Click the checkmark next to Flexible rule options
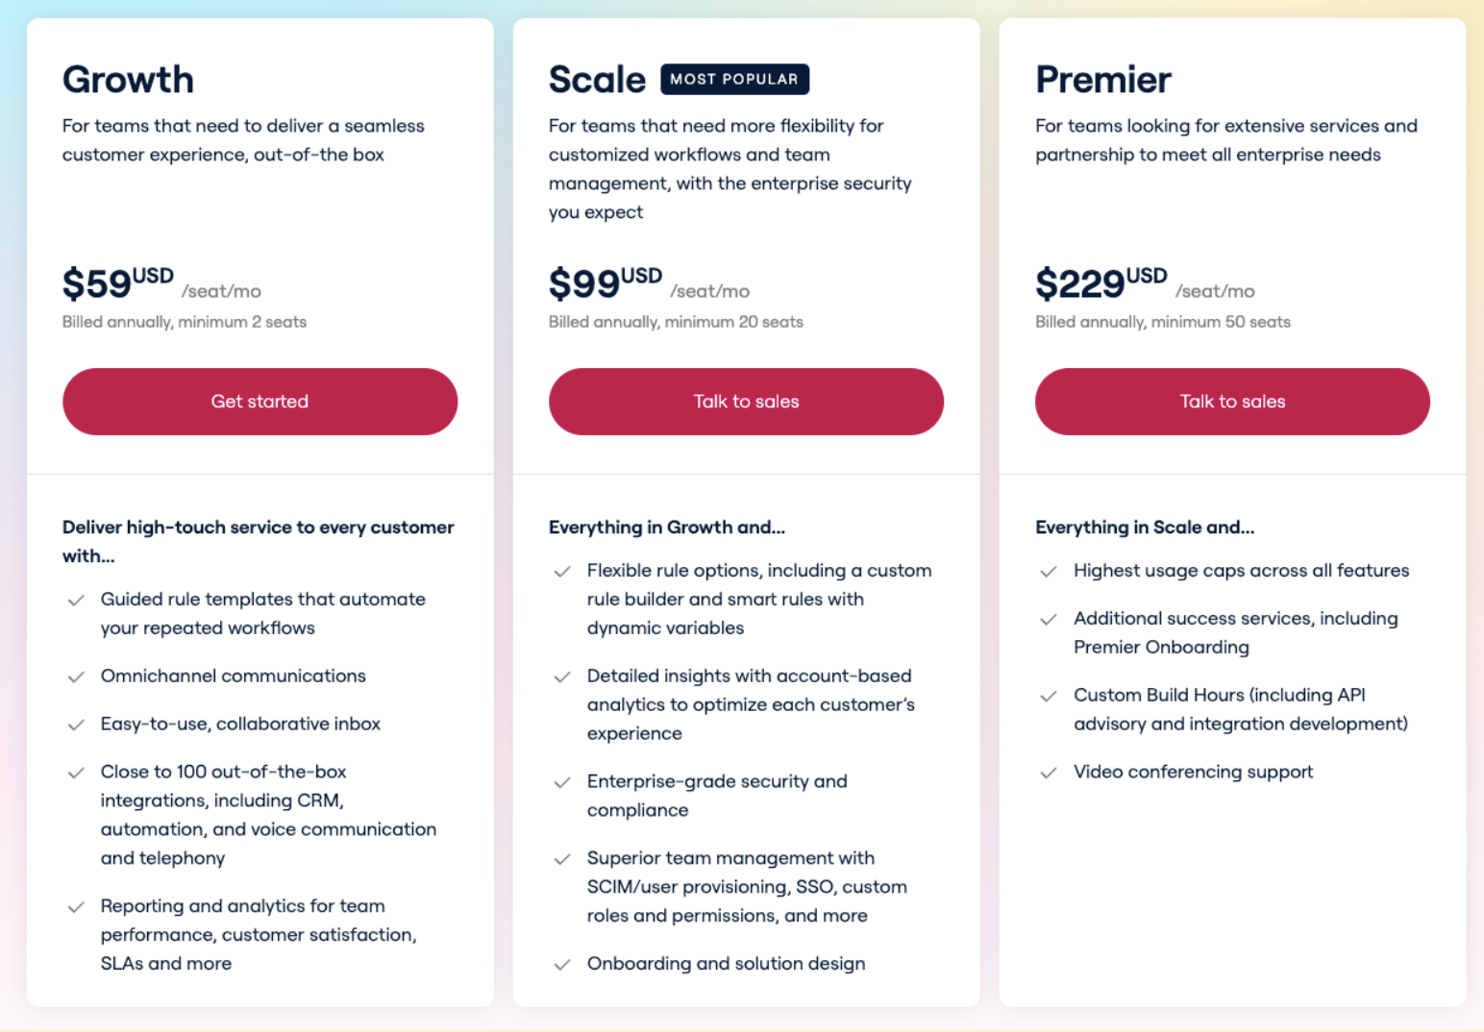 563,571
